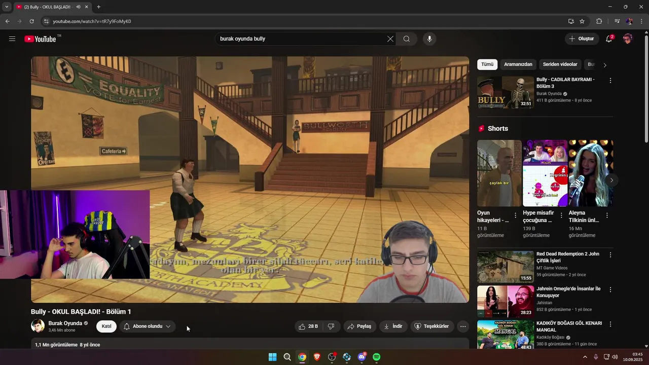
Task: Open Burak Oyunda channel name link
Action: [x=65, y=323]
